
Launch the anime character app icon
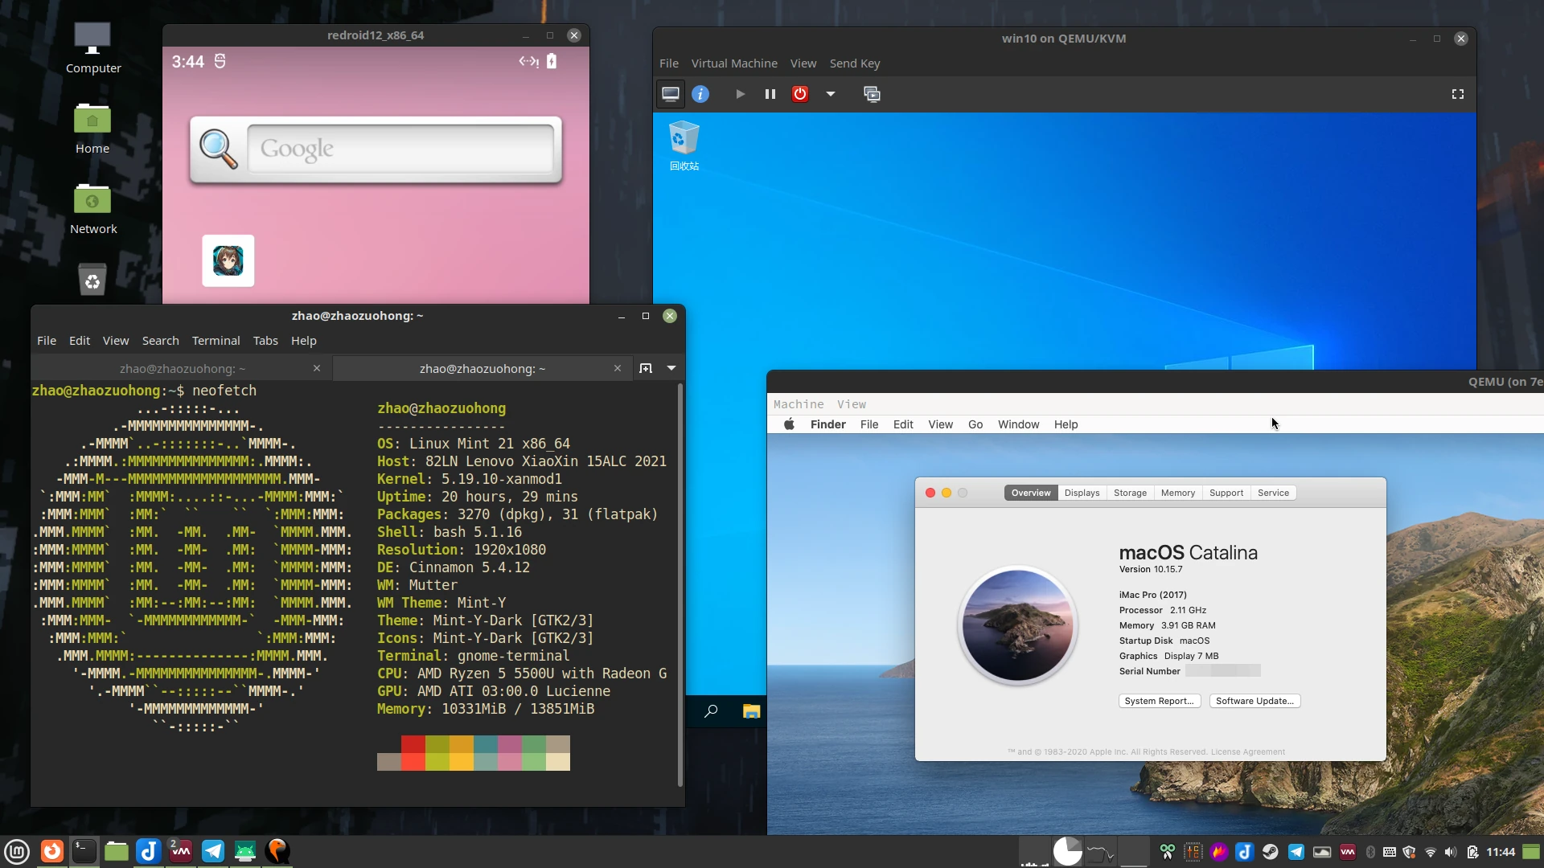[228, 261]
